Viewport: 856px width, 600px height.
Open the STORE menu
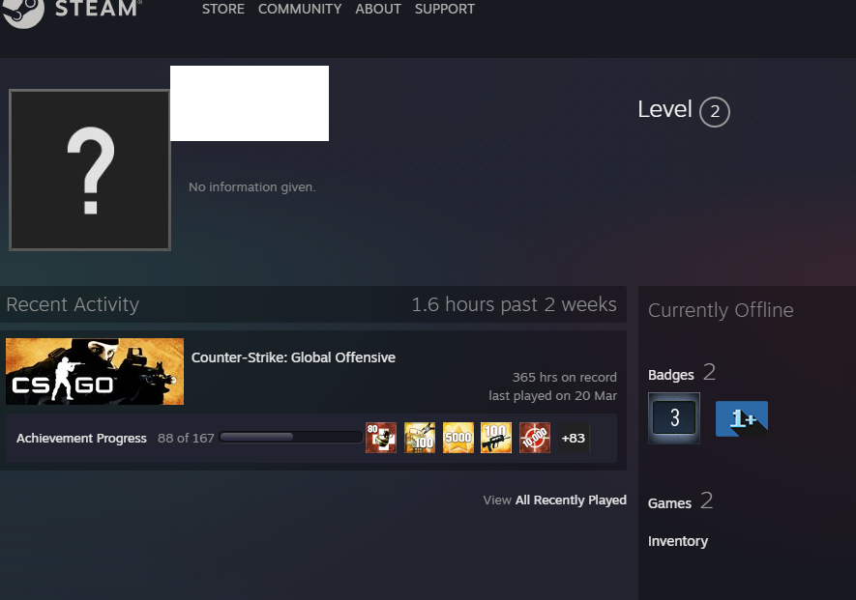tap(223, 10)
